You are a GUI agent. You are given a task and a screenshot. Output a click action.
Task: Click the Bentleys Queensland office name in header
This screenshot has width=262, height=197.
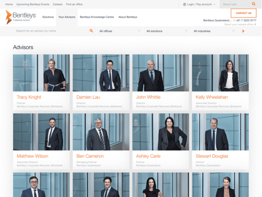pyautogui.click(x=217, y=21)
